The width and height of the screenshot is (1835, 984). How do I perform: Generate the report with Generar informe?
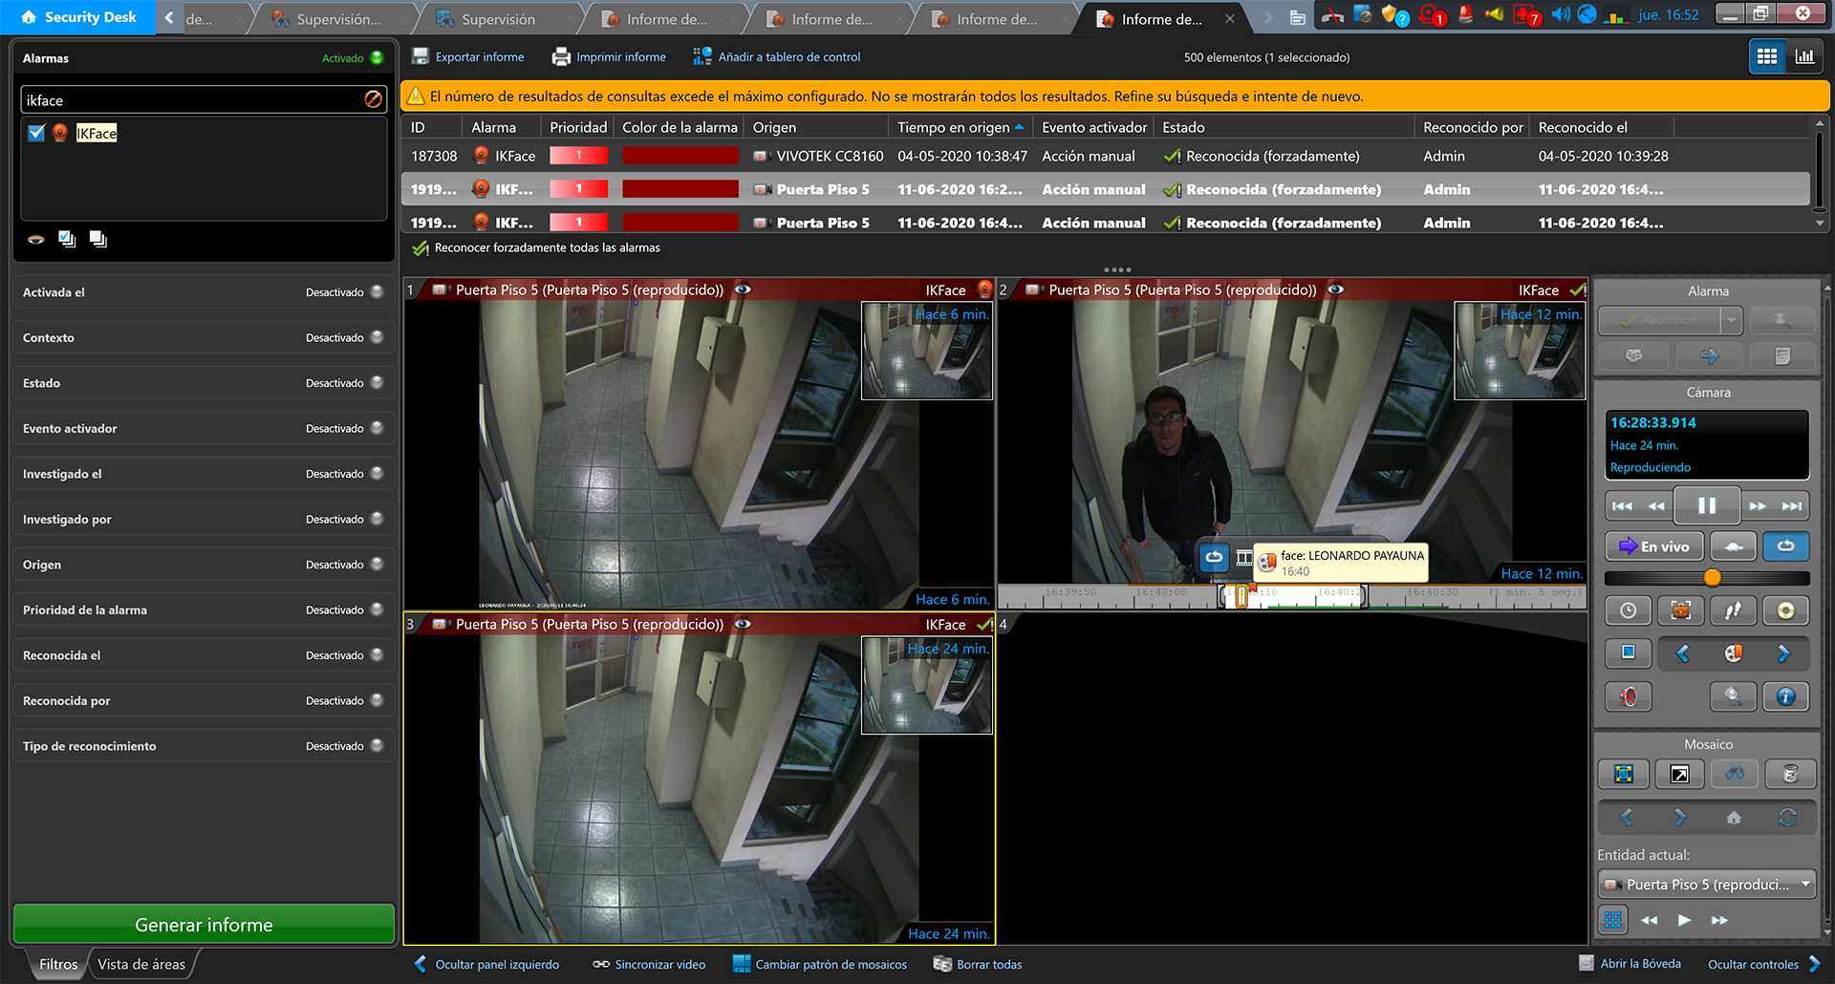click(x=204, y=925)
